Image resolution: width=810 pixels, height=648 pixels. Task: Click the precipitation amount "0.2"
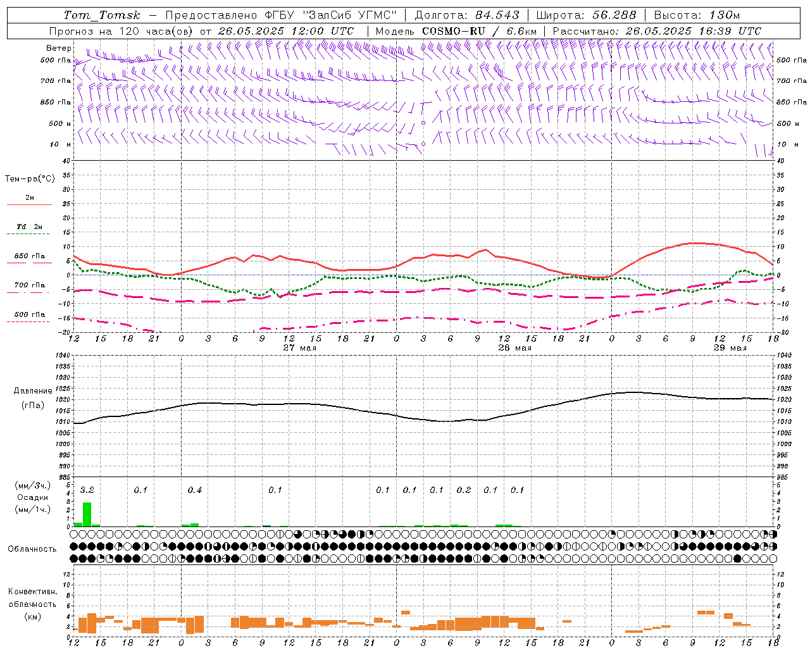[x=464, y=490]
